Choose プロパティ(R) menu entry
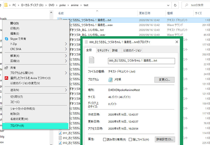This screenshot has height=145, width=210. point(35,126)
